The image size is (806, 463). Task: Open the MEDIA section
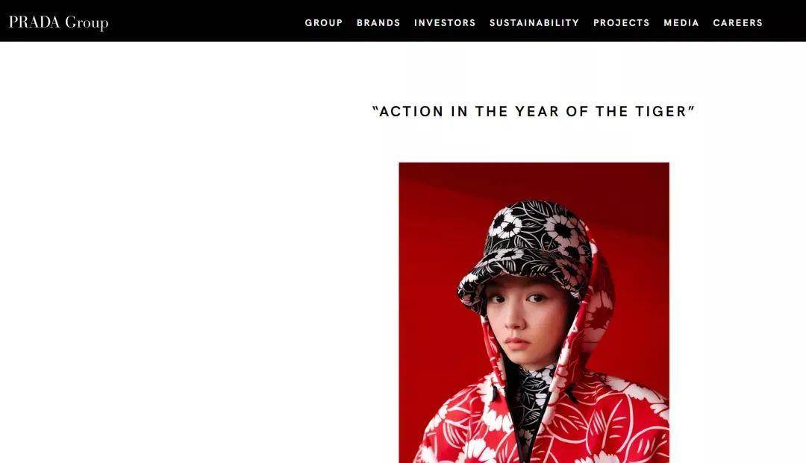point(681,22)
